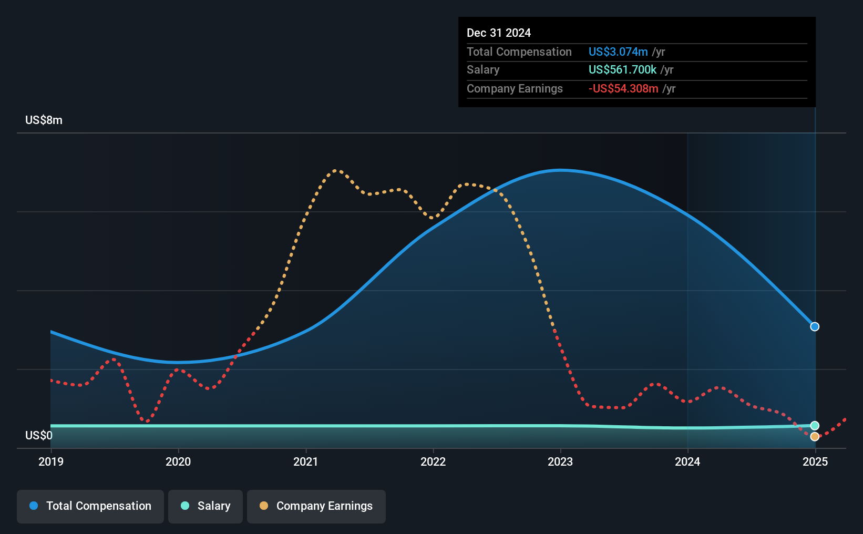Click the blue Total Compensation data point
The width and height of the screenshot is (863, 534).
pyautogui.click(x=815, y=326)
